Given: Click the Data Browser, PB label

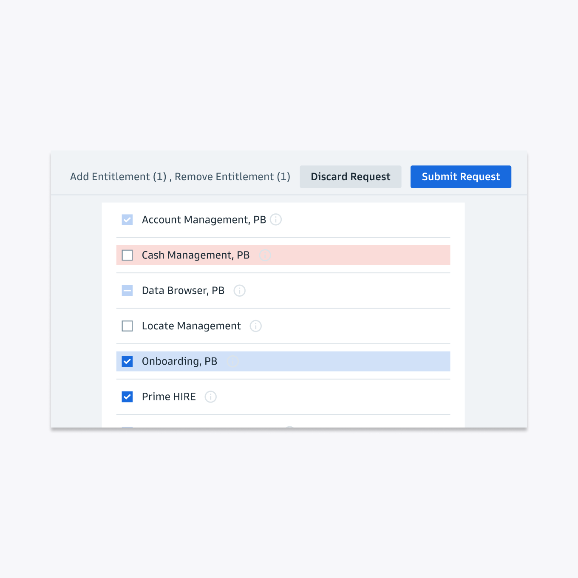Looking at the screenshot, I should 183,291.
